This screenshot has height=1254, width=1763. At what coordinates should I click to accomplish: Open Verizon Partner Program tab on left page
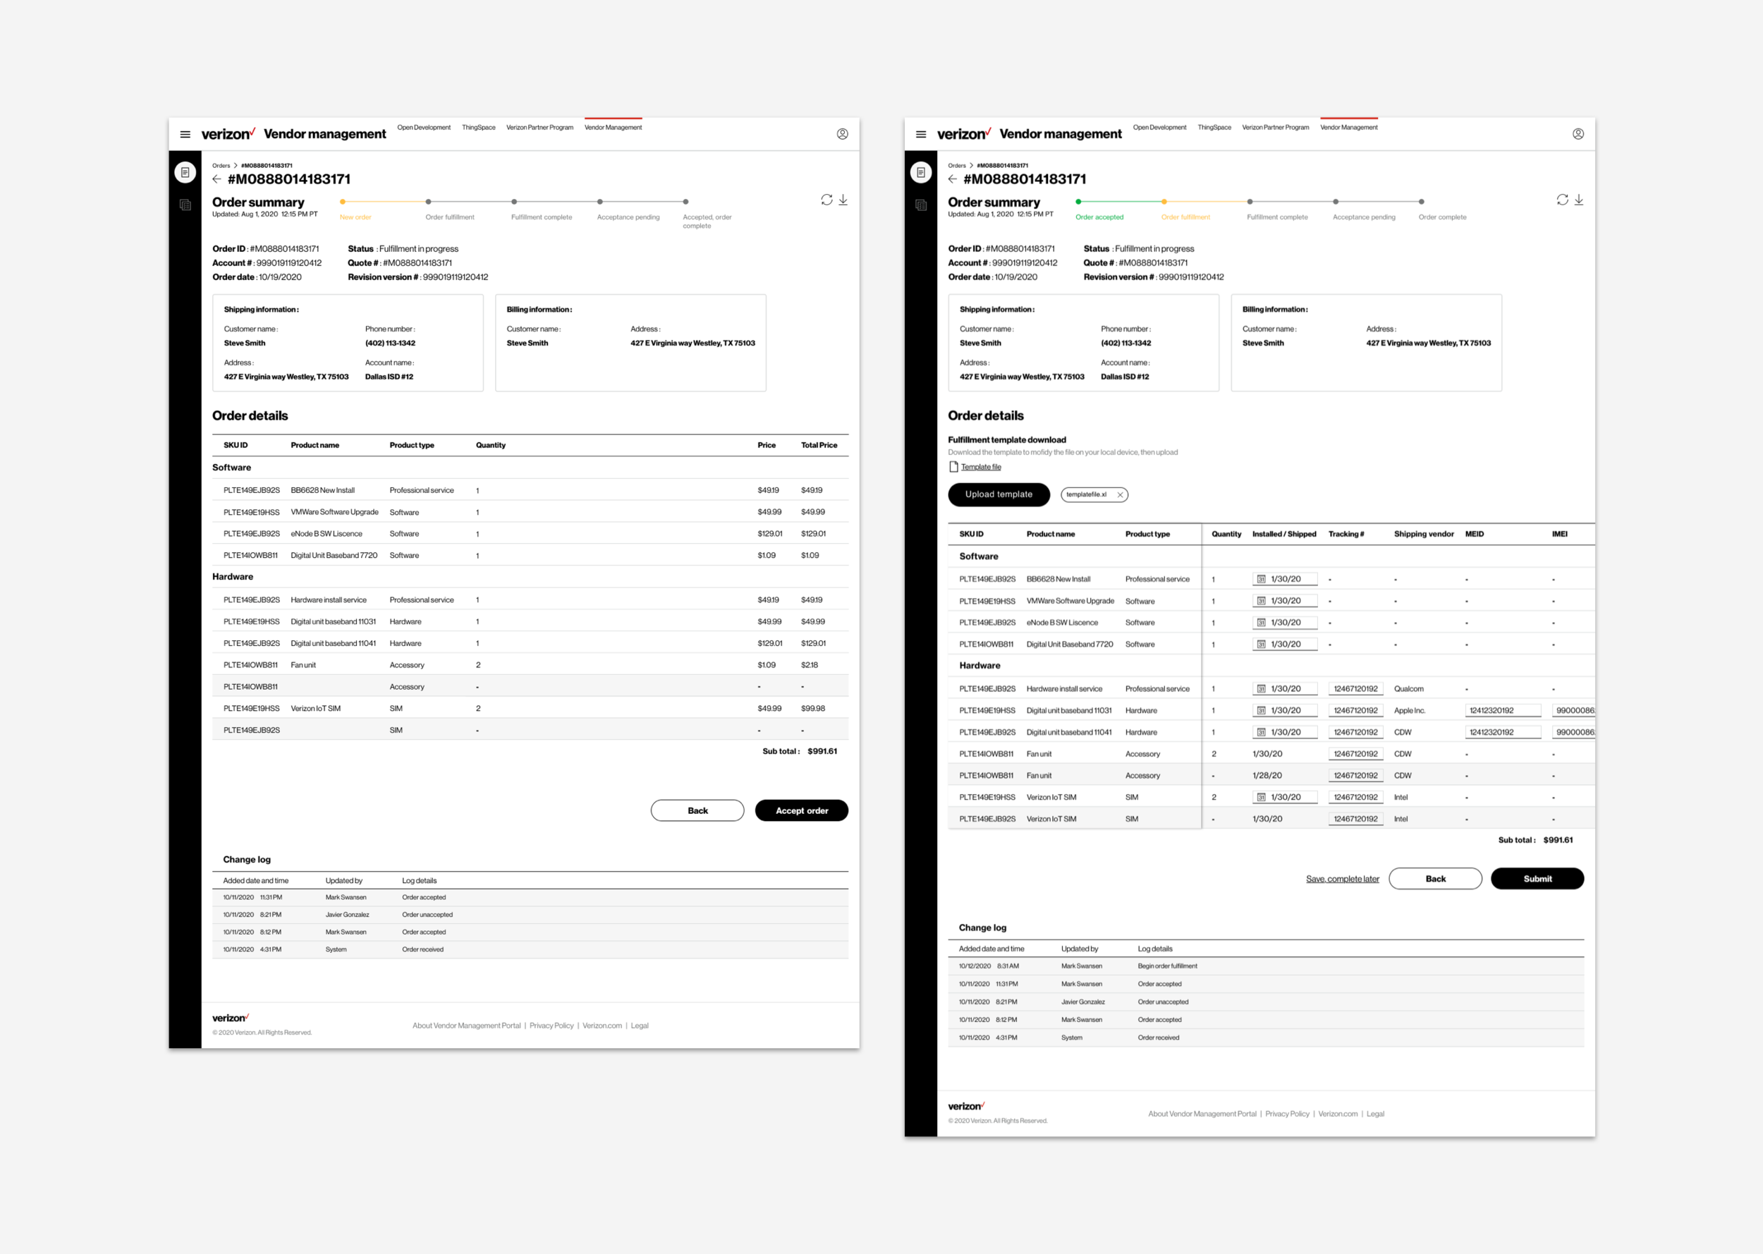point(539,128)
